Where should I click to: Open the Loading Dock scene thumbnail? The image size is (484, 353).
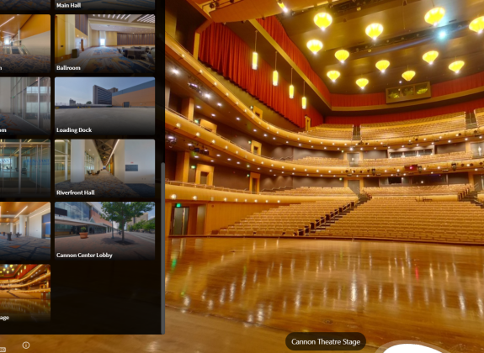coord(105,106)
